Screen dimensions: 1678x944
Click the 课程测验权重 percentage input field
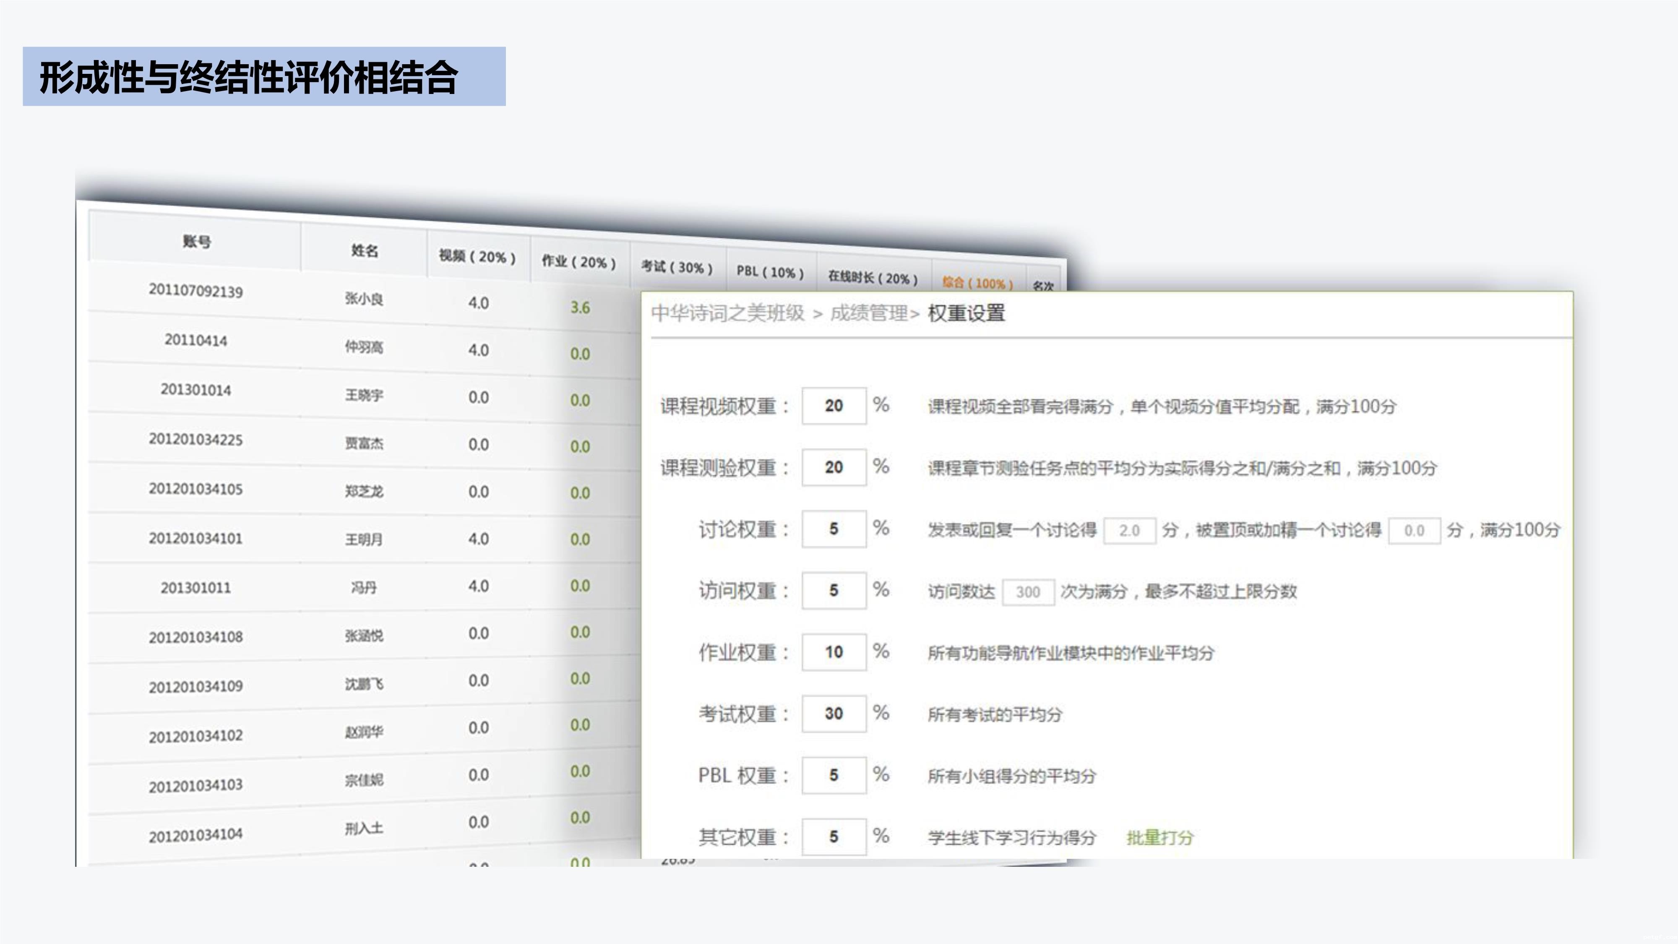pyautogui.click(x=834, y=467)
